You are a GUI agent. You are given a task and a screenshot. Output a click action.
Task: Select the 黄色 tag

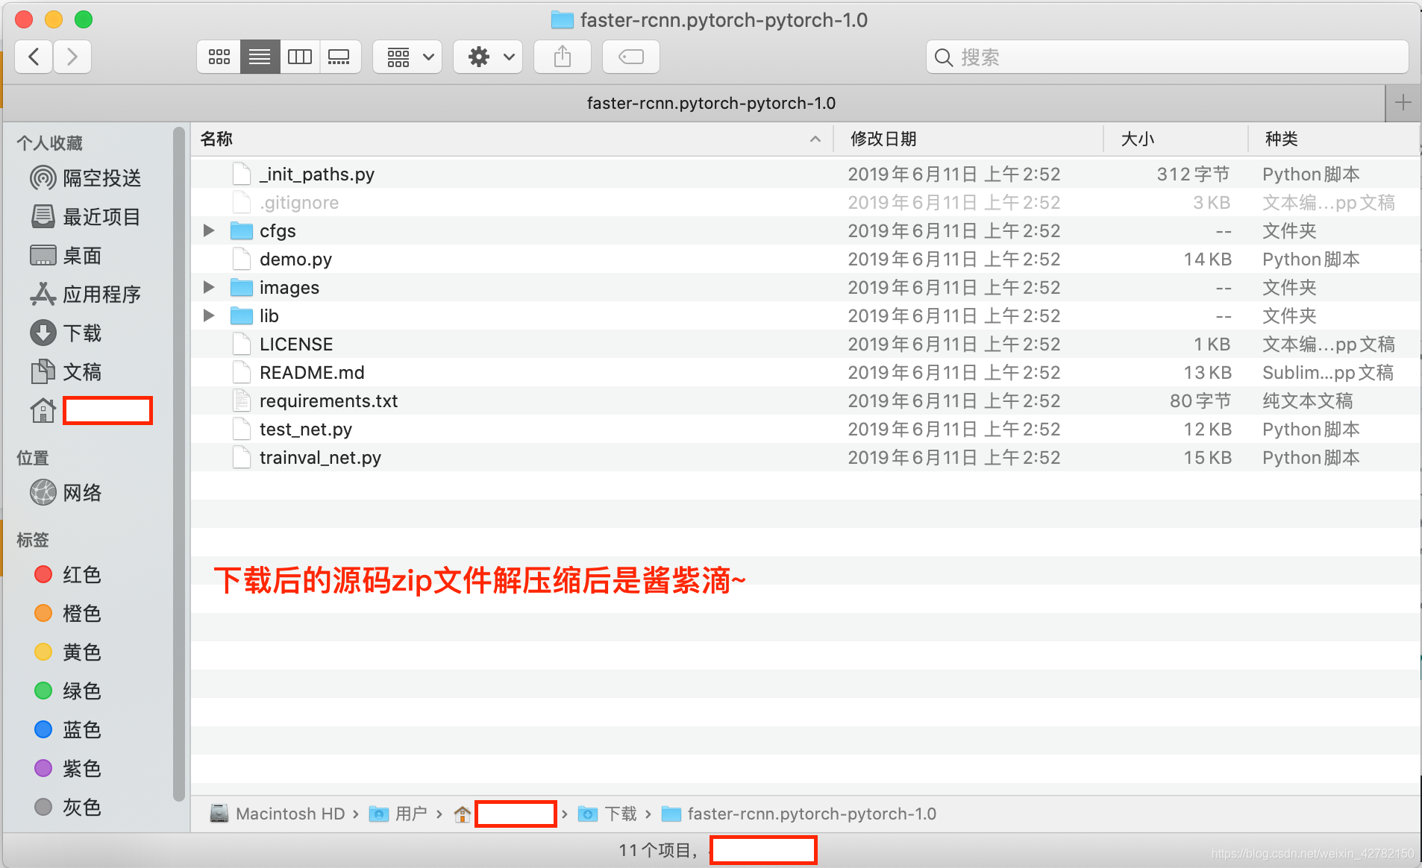click(x=69, y=652)
